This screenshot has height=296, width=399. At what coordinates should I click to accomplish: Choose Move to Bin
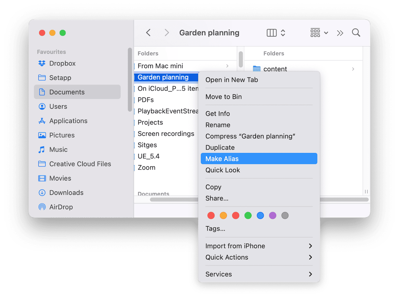pyautogui.click(x=223, y=97)
